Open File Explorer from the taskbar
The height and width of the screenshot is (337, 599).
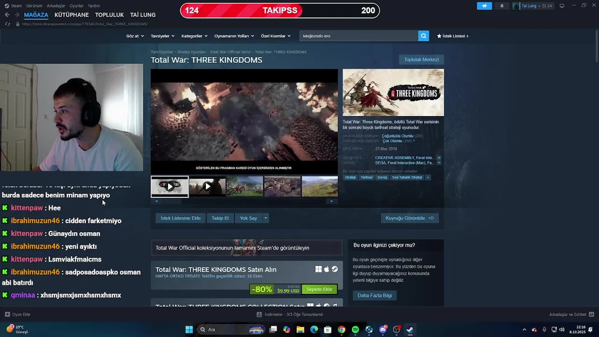(x=300, y=330)
